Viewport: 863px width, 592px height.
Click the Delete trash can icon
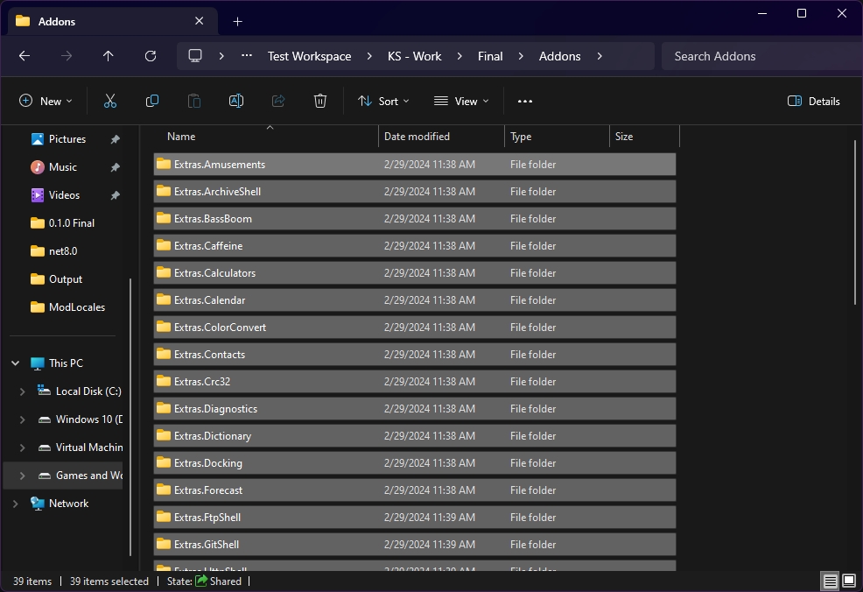coord(320,102)
